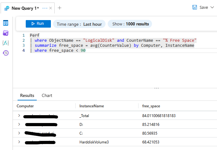This screenshot has height=150, width=217.
Task: Select the _Total instance cell
Action: pos(84,116)
